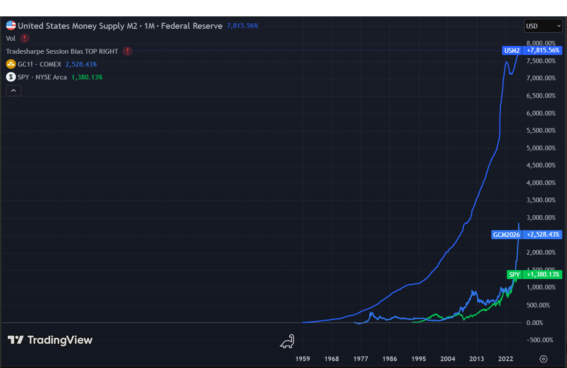The height and width of the screenshot is (368, 567).
Task: Click the dinosaur icon near the time axis
Action: 288,341
